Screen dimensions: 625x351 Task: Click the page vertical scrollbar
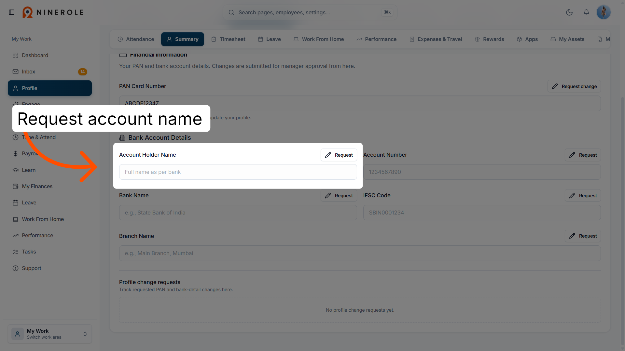622,221
